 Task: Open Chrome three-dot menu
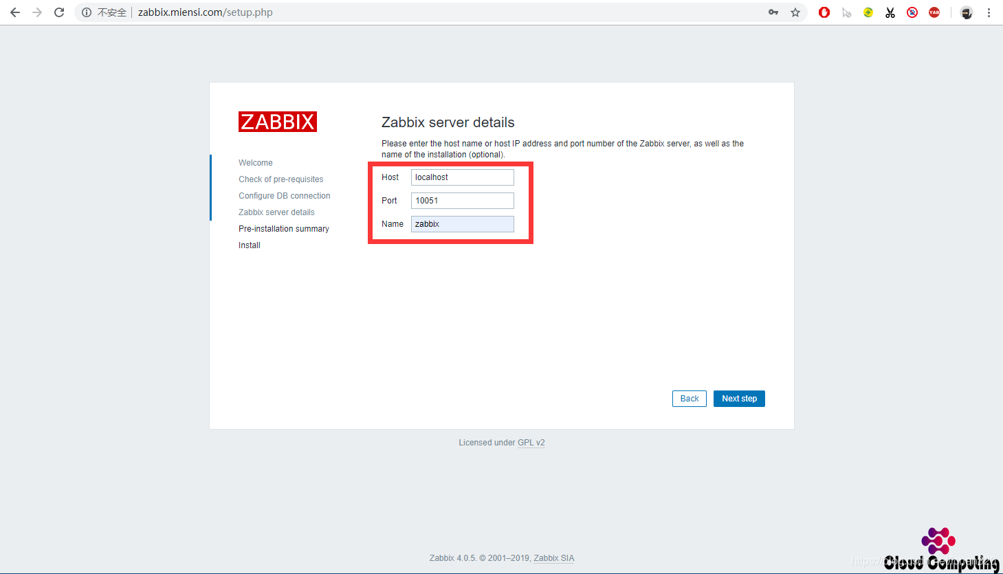pos(989,12)
